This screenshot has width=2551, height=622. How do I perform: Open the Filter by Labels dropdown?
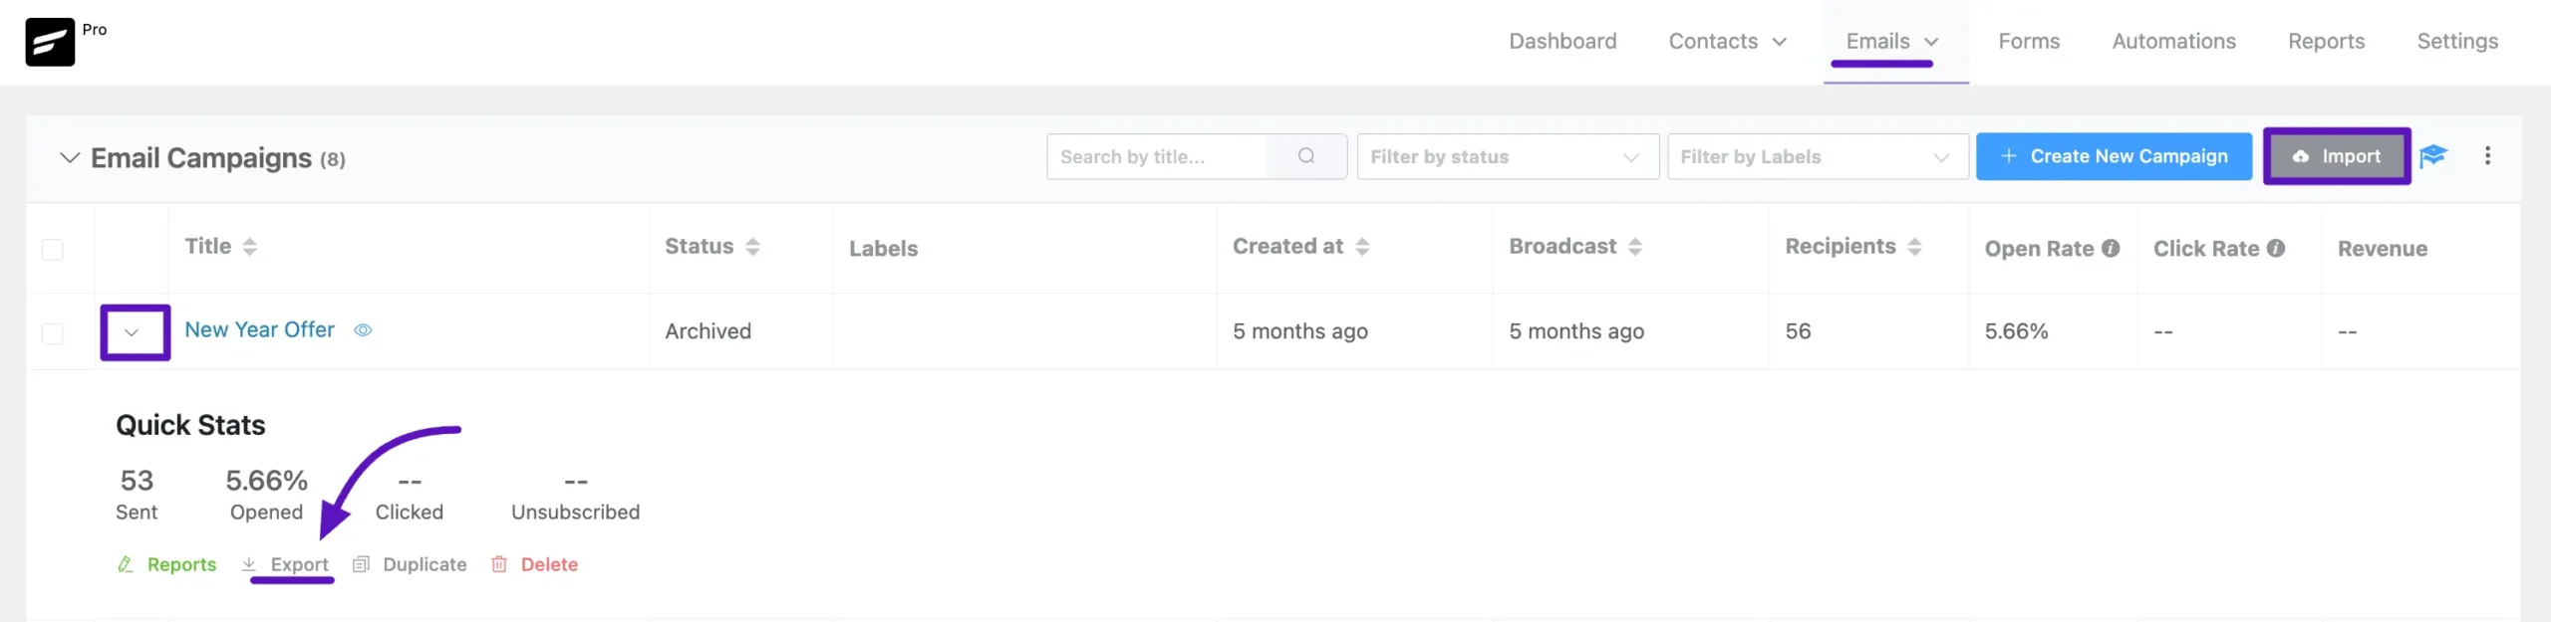(x=1818, y=156)
